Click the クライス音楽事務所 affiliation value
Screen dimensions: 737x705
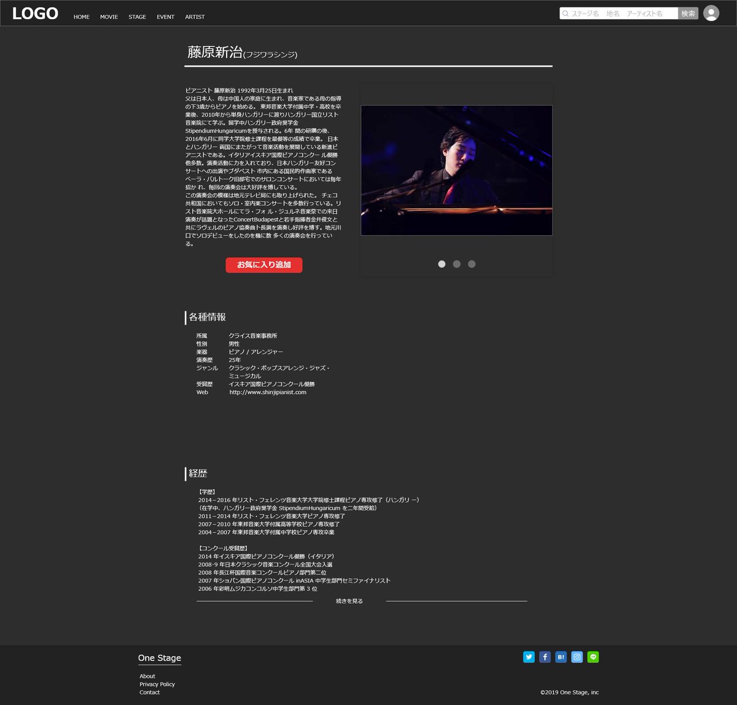click(x=253, y=336)
